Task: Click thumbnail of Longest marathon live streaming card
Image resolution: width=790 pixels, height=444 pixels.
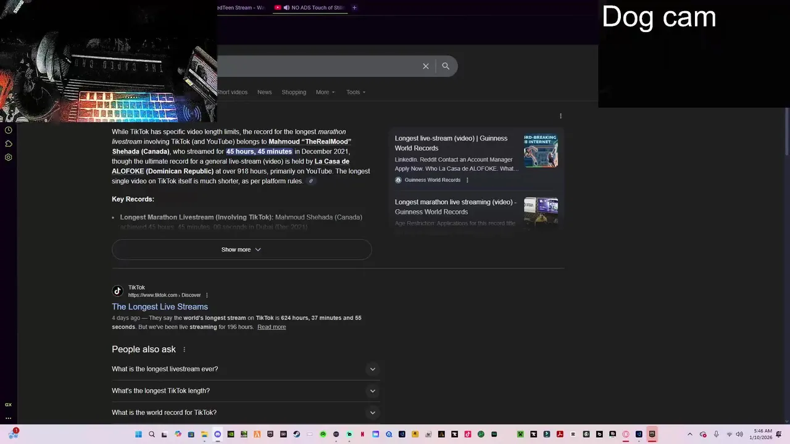Action: [x=541, y=213]
